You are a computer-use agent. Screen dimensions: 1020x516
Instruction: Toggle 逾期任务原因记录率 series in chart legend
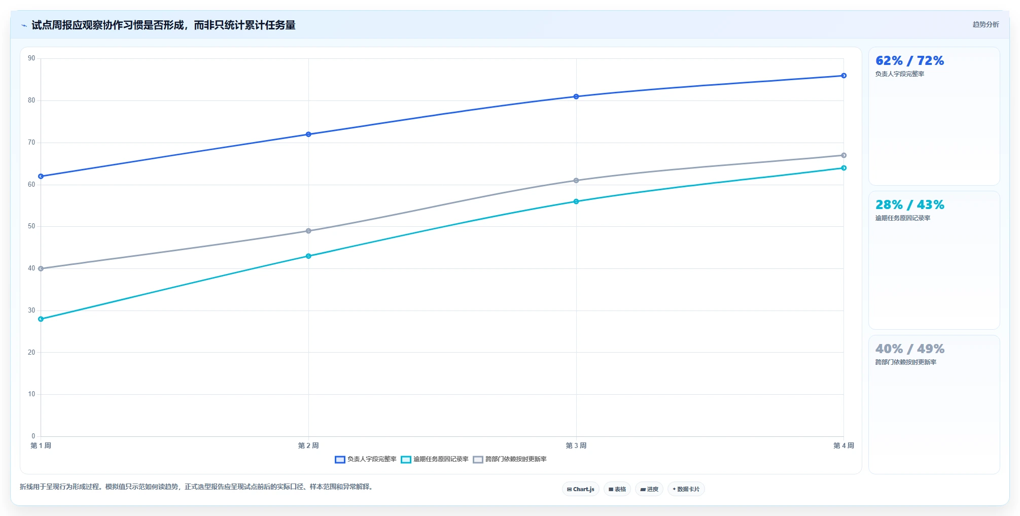(435, 459)
